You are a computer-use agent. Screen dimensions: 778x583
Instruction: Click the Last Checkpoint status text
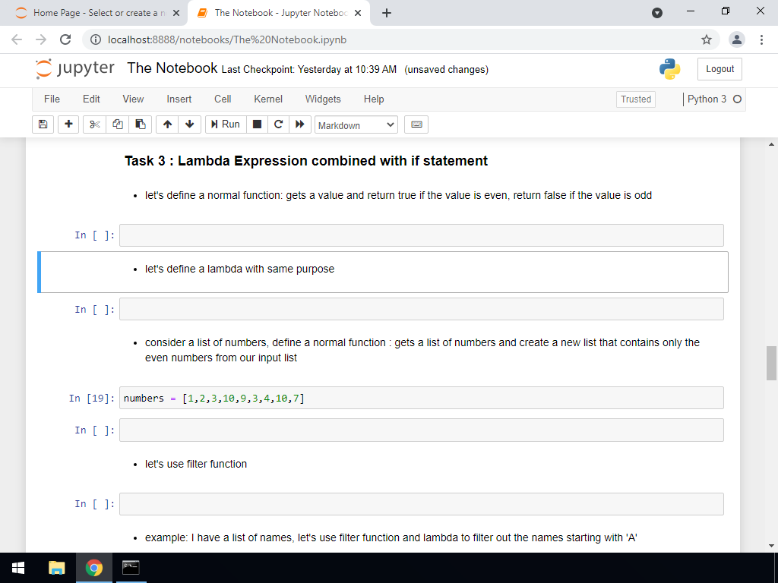309,70
